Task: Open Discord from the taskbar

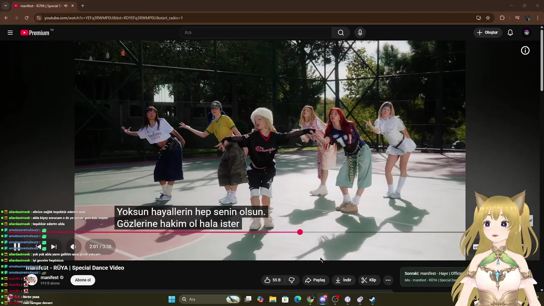Action: point(323,299)
